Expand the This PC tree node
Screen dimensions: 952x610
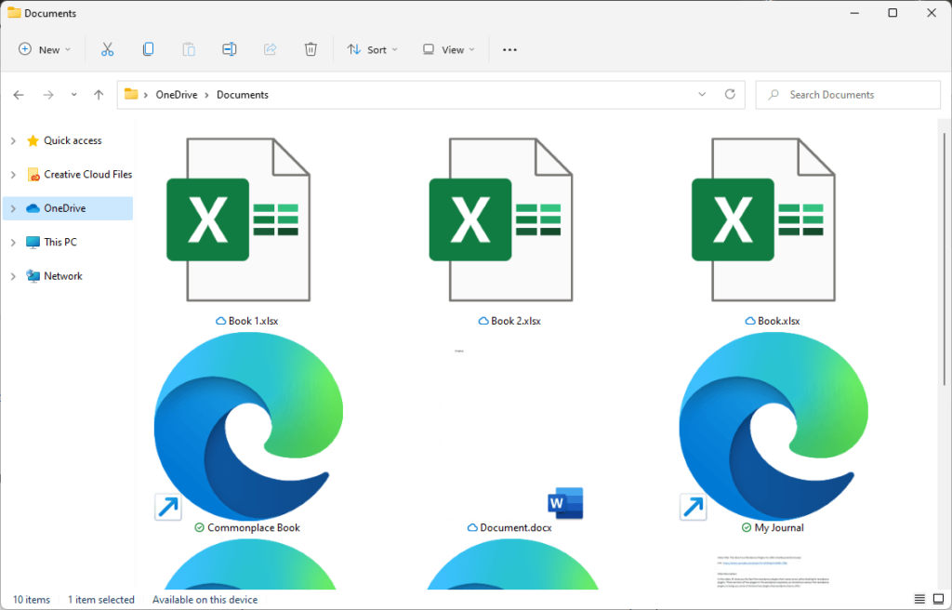(13, 243)
